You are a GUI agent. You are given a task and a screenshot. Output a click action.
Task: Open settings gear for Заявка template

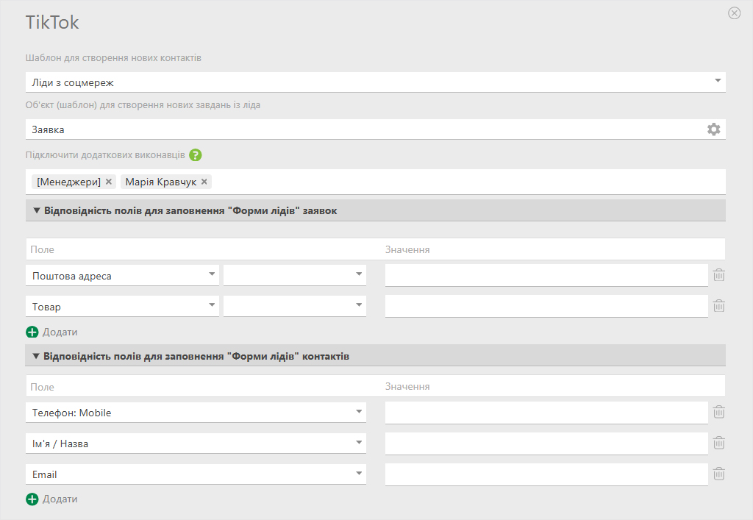tap(713, 129)
